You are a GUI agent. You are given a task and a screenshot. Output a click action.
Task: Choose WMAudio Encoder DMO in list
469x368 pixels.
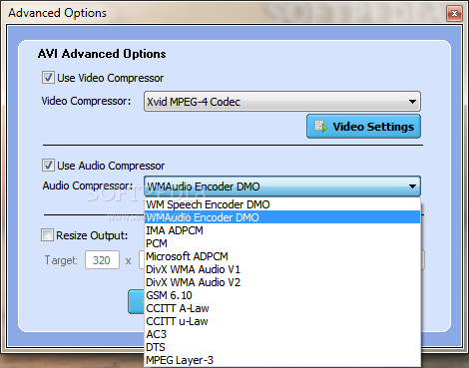point(282,217)
